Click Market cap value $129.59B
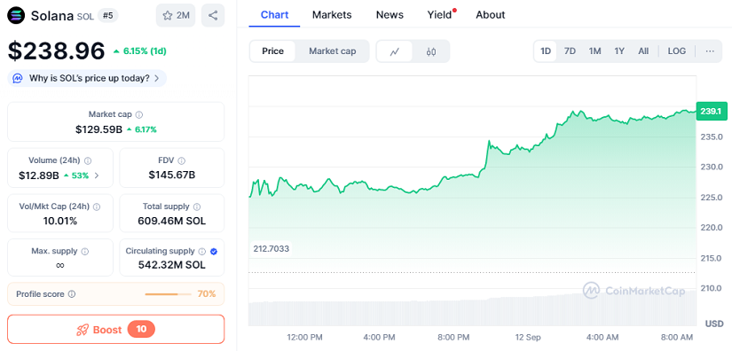 click(x=99, y=129)
